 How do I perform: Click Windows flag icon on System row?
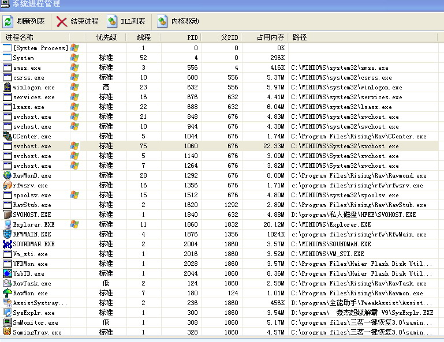click(74, 58)
